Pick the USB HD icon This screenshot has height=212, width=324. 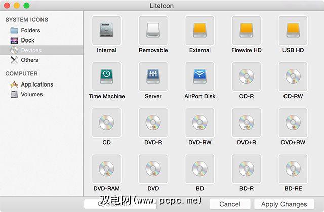pos(293,30)
